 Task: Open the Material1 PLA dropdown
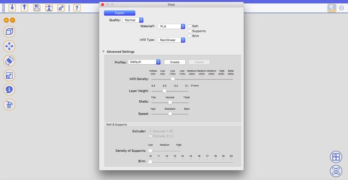(172, 26)
